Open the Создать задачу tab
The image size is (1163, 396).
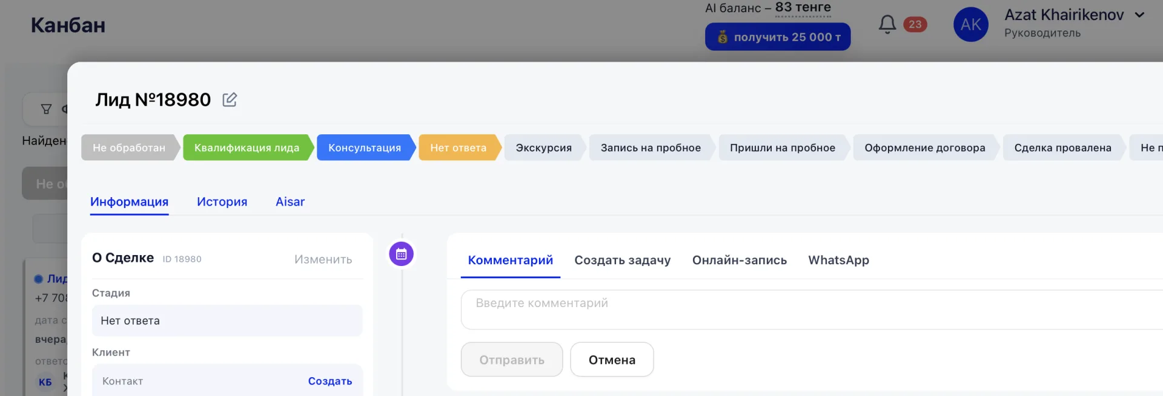pyautogui.click(x=622, y=260)
